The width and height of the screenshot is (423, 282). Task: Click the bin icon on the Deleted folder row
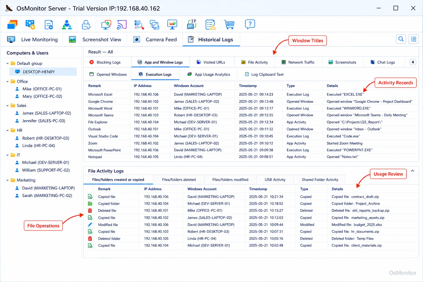click(90, 239)
